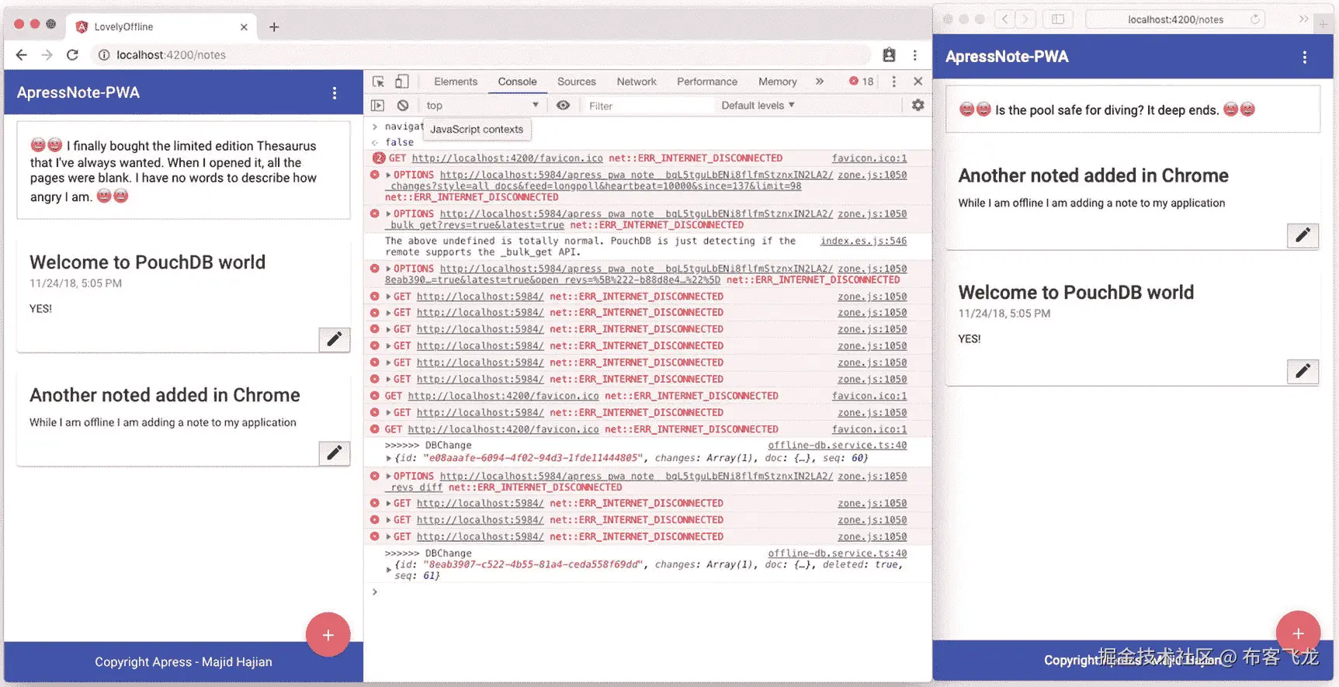Image resolution: width=1339 pixels, height=687 pixels.
Task: Open console settings gear
Action: coord(918,106)
